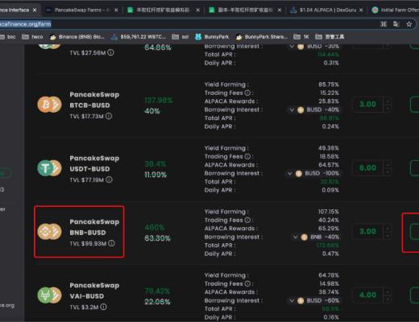Image resolution: width=419 pixels, height=322 pixels.
Task: Increase leverage stepper in BTCB-BUSD row
Action: click(x=388, y=101)
